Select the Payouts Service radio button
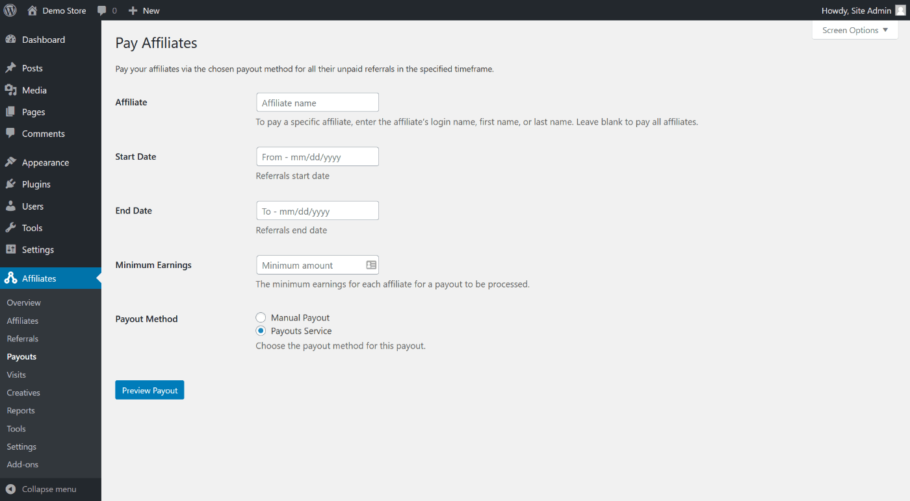The image size is (910, 501). coord(261,331)
